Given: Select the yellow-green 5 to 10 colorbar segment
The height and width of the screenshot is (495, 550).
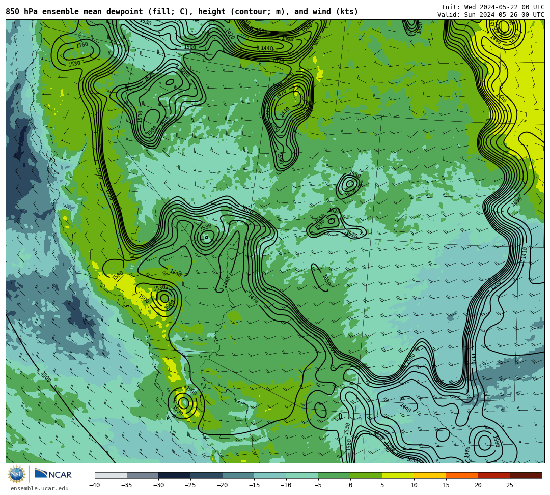Looking at the screenshot, I should coord(398,475).
